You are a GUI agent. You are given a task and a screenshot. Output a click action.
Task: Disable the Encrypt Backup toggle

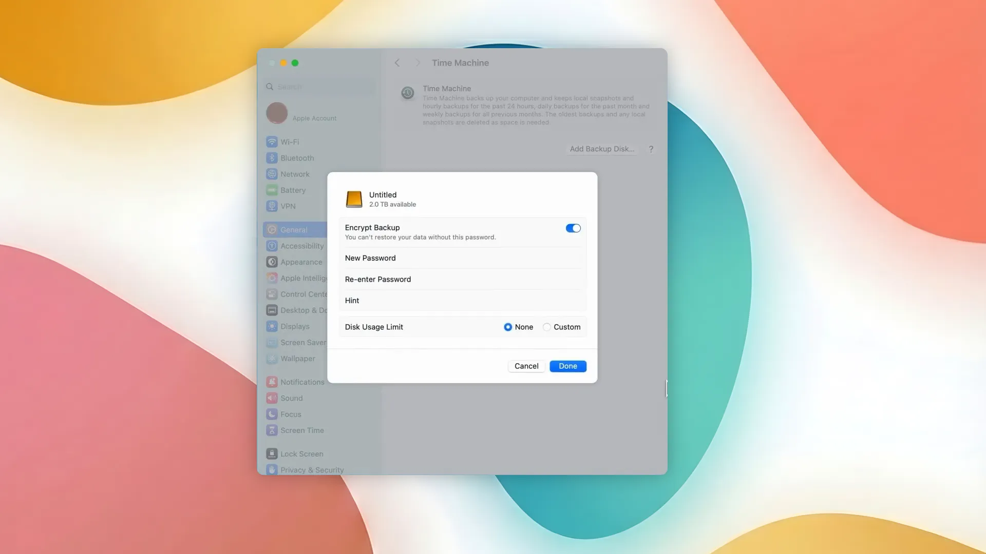pos(573,228)
